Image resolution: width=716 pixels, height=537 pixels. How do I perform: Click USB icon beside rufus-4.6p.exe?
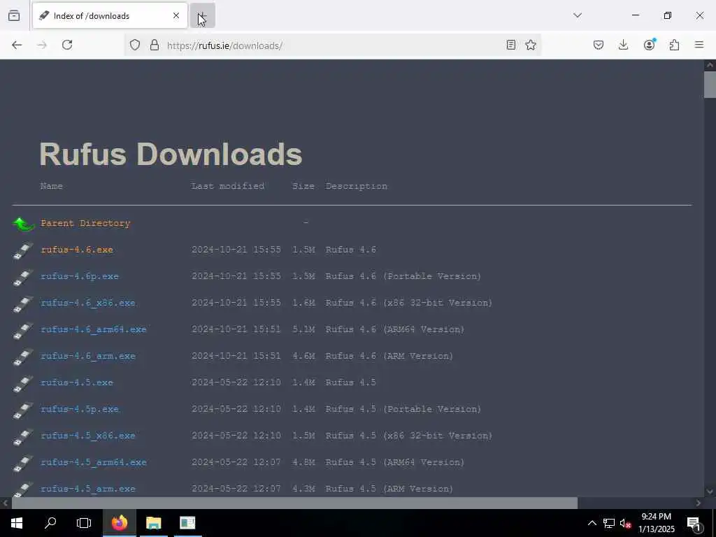click(x=23, y=277)
